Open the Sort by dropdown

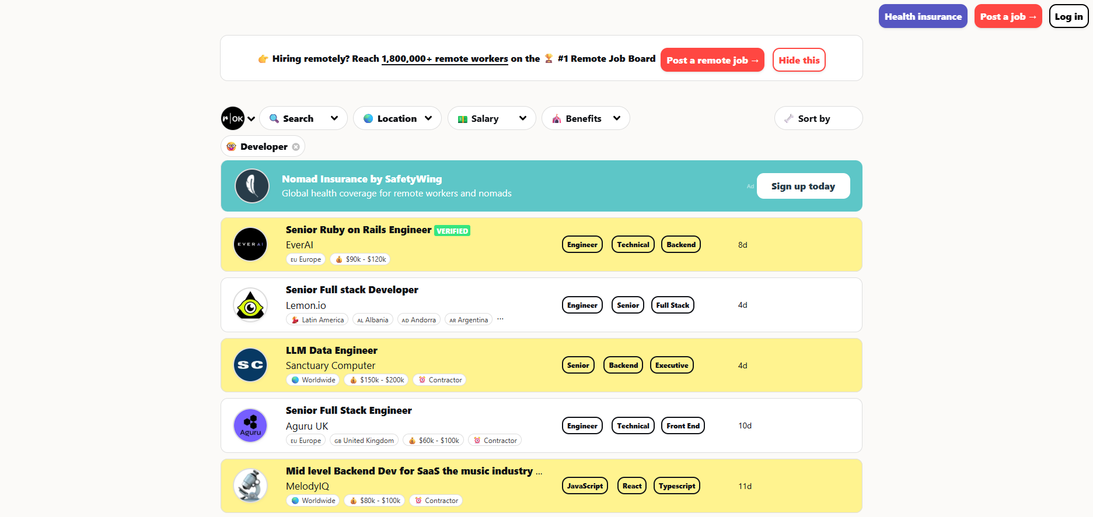(x=818, y=118)
